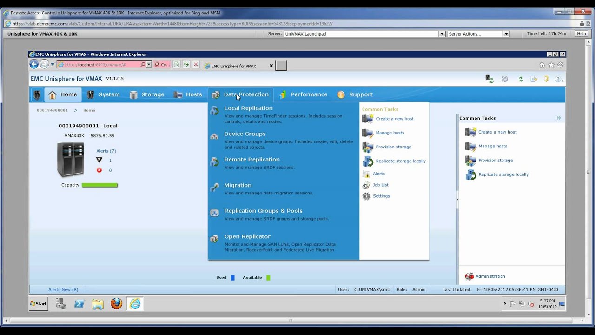Screen dimensions: 595x335
Task: Collapse the right Common Tasks panel
Action: pyautogui.click(x=559, y=118)
